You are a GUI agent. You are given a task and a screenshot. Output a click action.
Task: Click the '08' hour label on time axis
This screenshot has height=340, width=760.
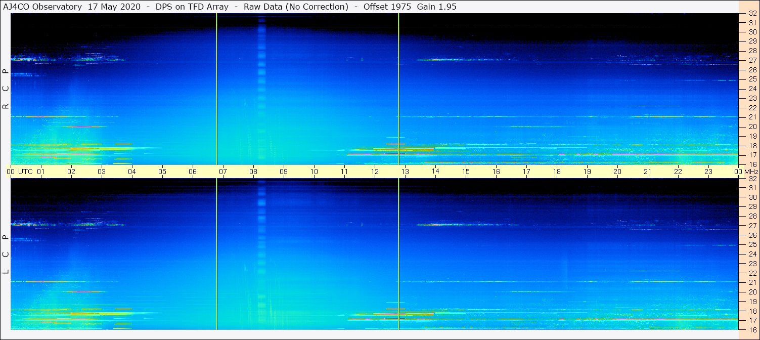(253, 172)
